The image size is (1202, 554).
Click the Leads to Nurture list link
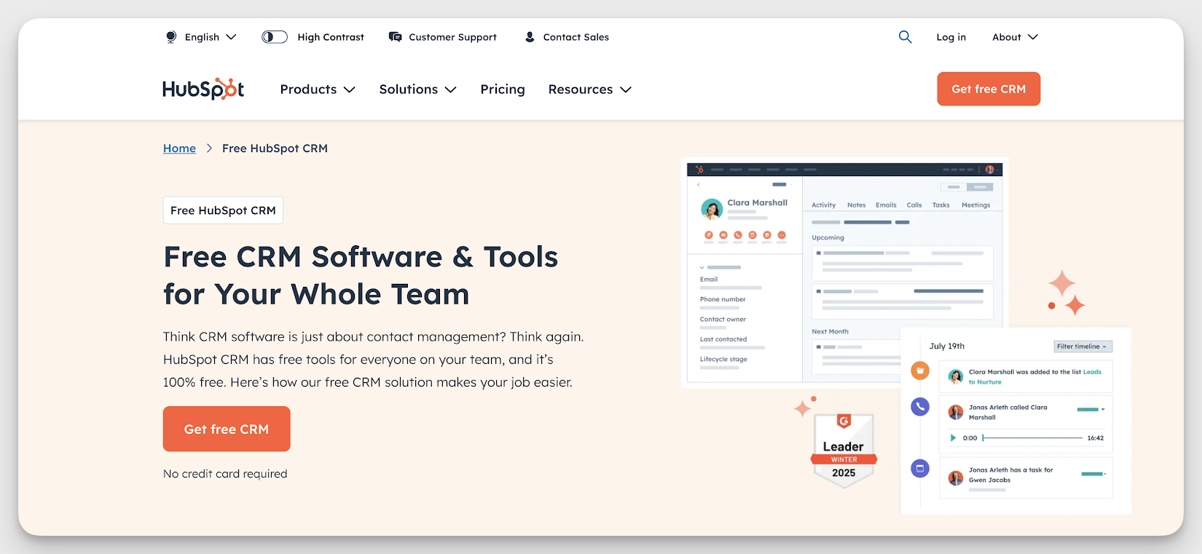click(1035, 376)
